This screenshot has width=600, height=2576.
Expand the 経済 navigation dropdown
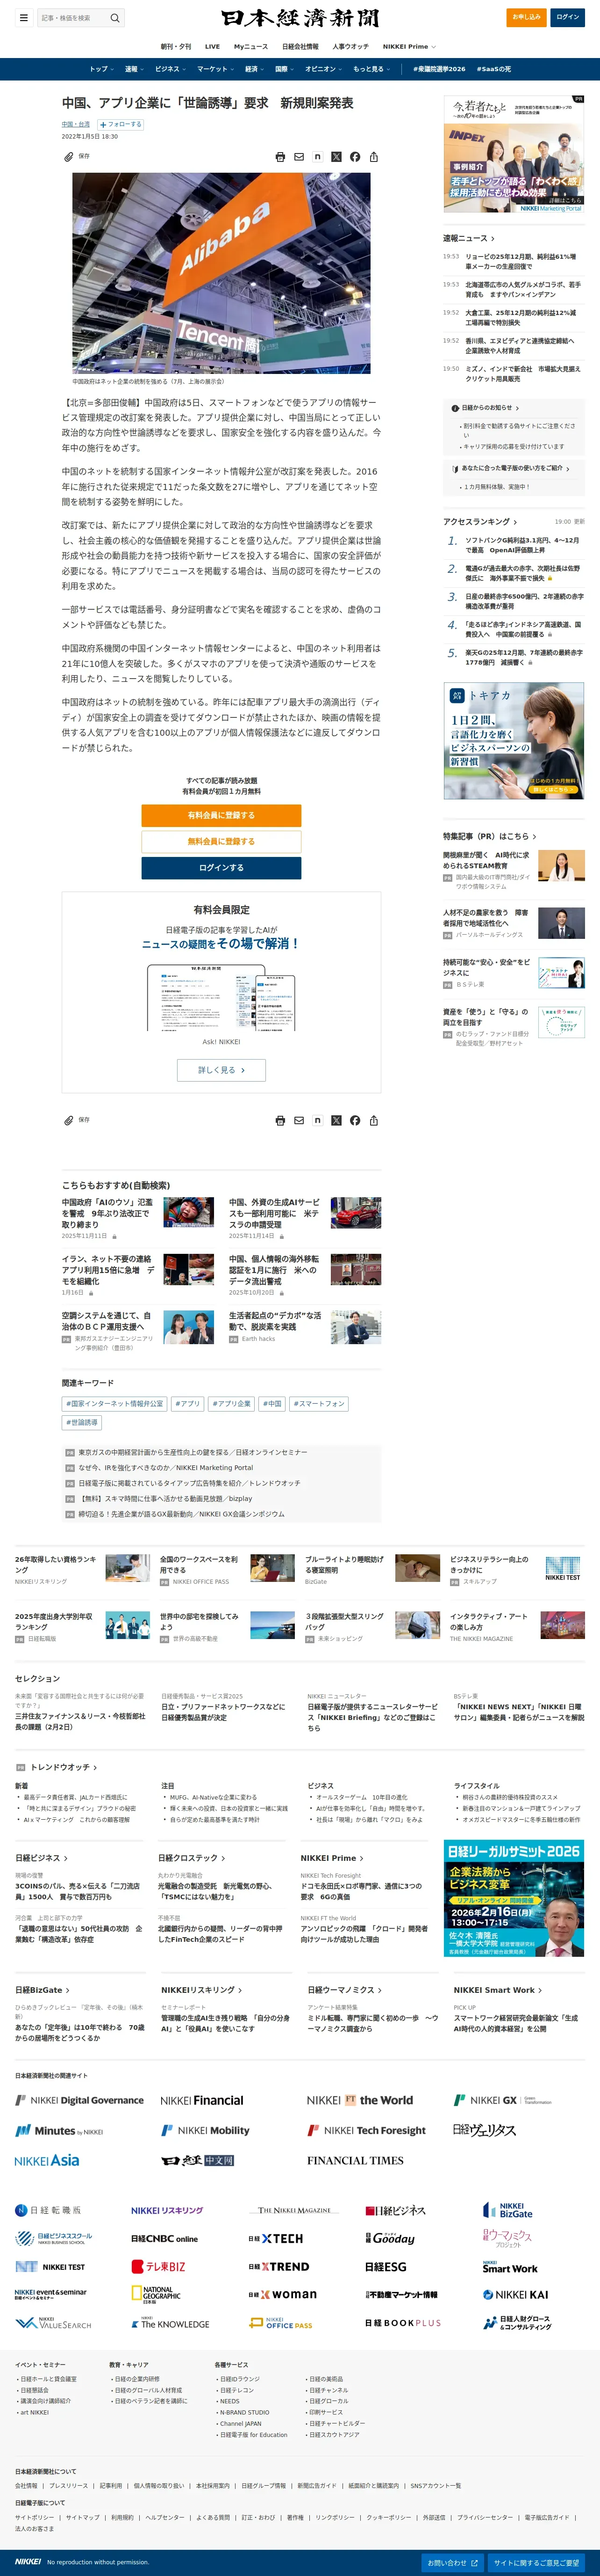click(x=255, y=69)
